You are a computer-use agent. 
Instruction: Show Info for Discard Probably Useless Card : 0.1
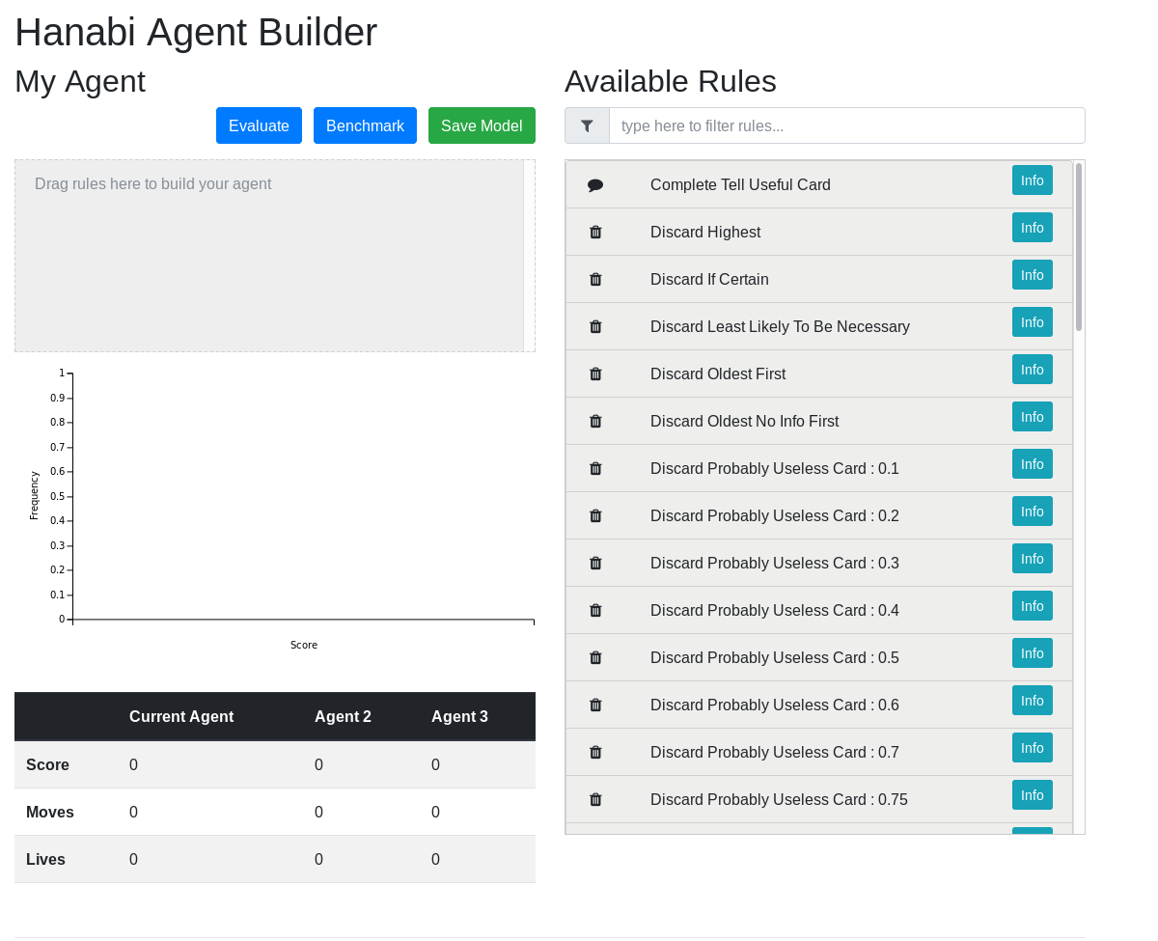click(x=1033, y=463)
